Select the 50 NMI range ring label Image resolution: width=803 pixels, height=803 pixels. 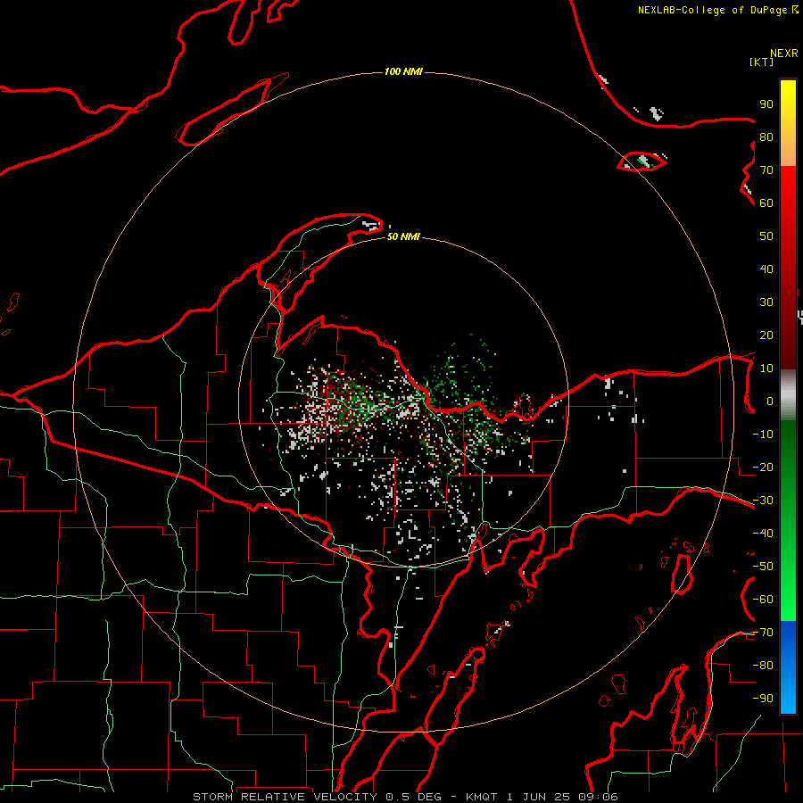click(403, 236)
